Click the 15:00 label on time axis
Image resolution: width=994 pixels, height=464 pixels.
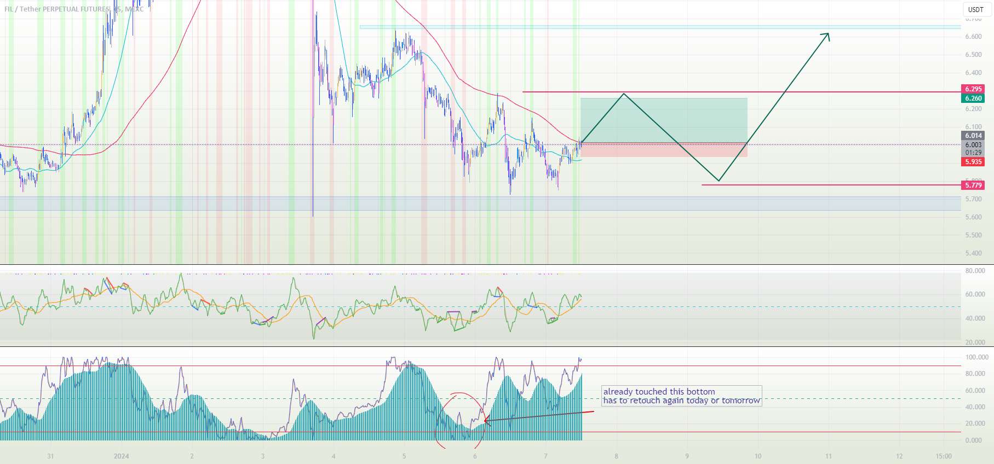(x=943, y=456)
